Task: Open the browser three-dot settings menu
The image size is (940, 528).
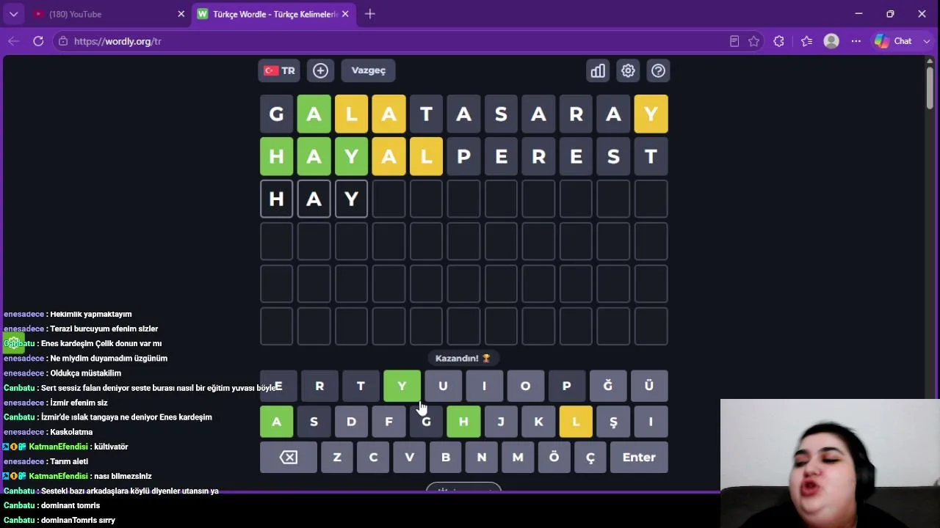Action: [x=856, y=41]
